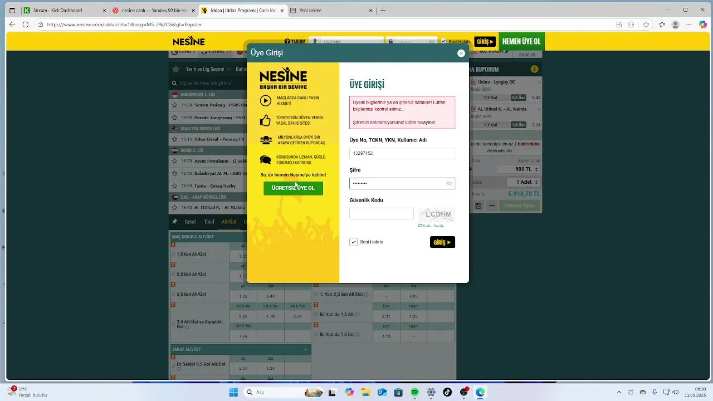Open the browser profile avatar icon
Screen dimensions: 713x401
(x=676, y=25)
